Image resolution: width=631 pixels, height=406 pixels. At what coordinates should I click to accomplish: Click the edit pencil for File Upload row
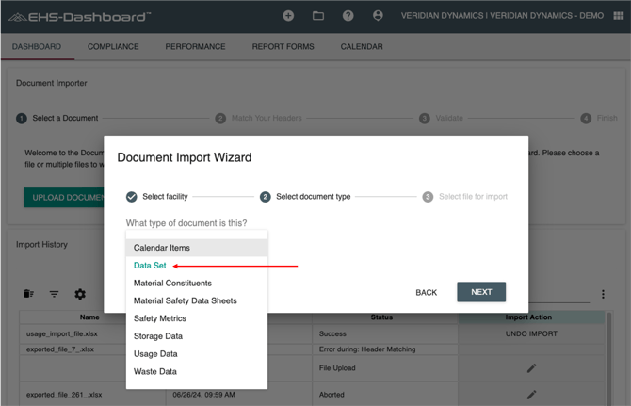[531, 368]
